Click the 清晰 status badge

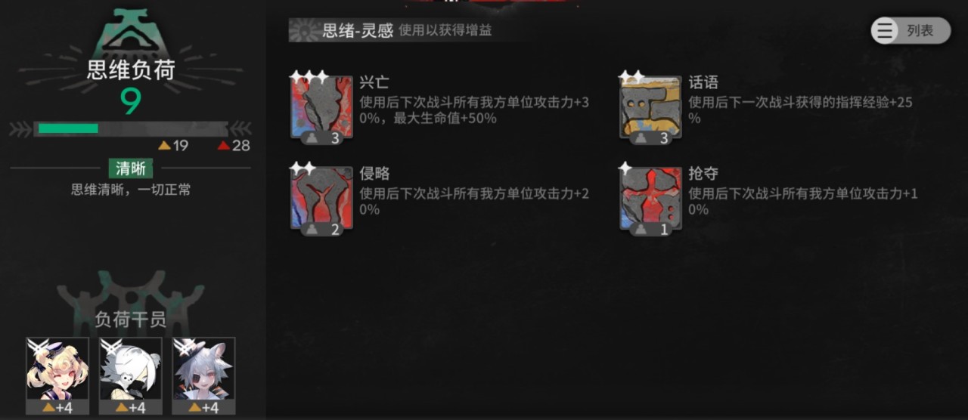pos(131,168)
